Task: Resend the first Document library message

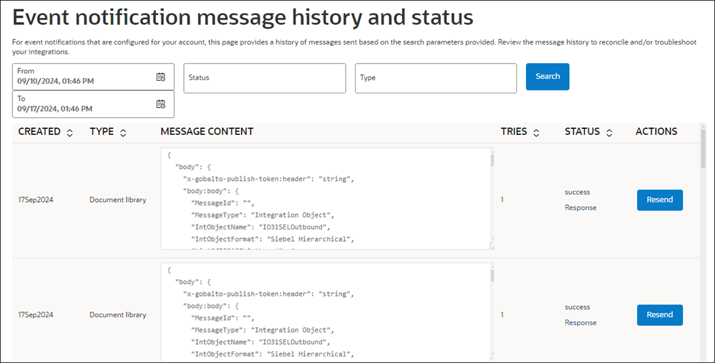Action: [x=660, y=200]
